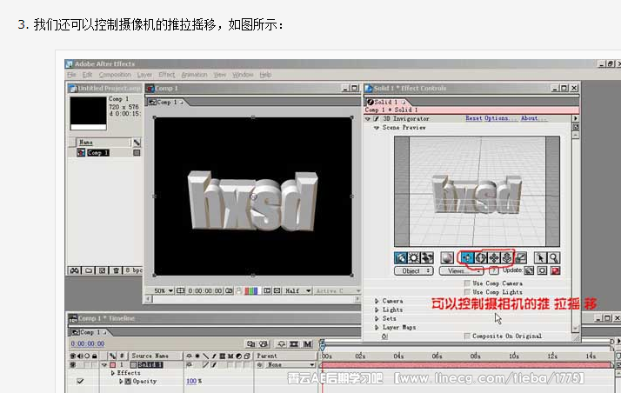Open the Animation menu

(x=194, y=75)
